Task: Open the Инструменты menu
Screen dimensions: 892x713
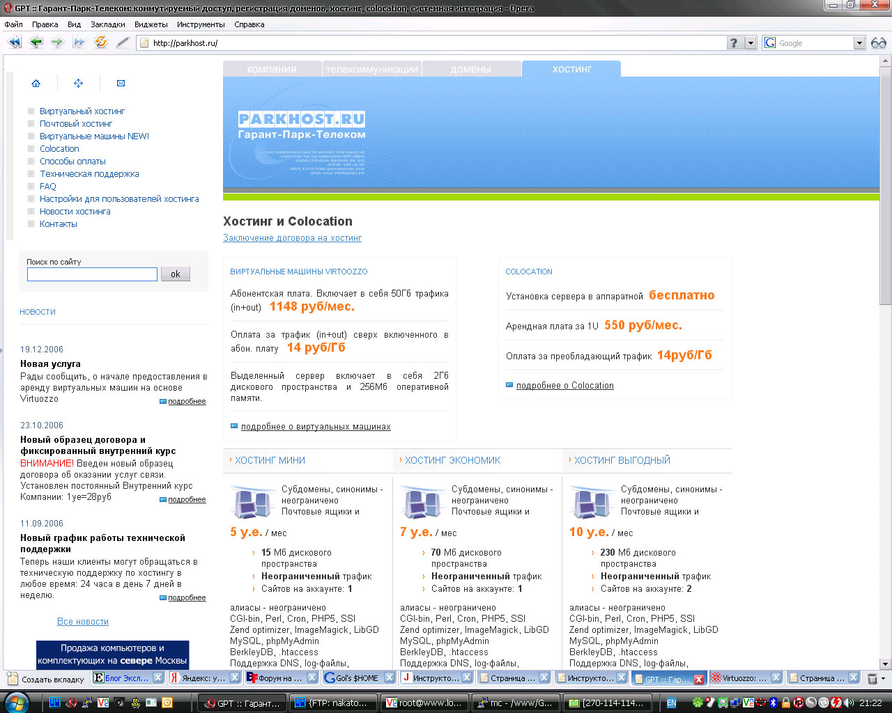Action: (201, 24)
